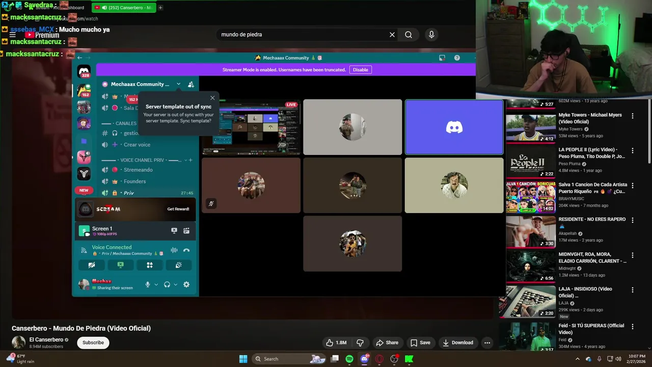Open MIDNVGHT, ROA, MORA suggested video
652x367 pixels.
[x=531, y=267]
